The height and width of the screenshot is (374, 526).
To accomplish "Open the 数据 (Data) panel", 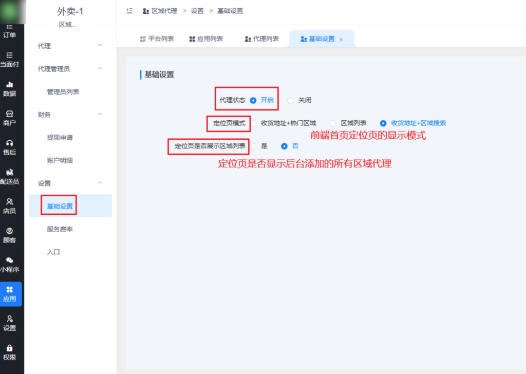I will (11, 88).
